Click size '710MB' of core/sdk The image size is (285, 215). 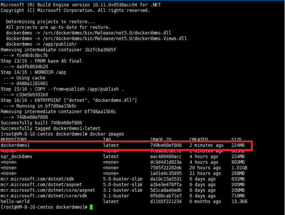coord(238,196)
